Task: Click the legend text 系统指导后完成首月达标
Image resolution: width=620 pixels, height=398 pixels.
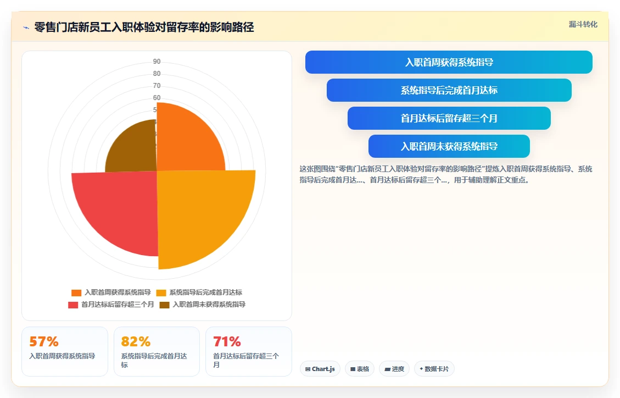Action: pyautogui.click(x=205, y=292)
